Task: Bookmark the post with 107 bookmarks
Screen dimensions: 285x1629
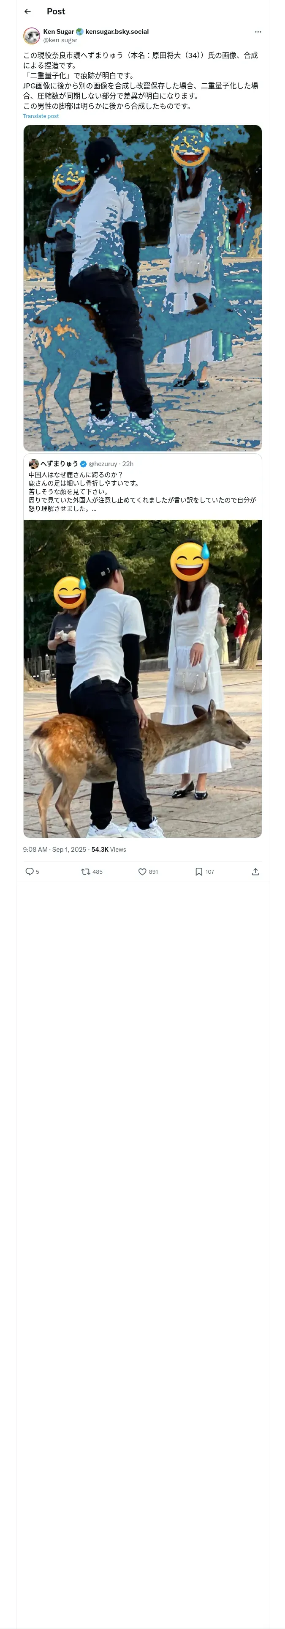Action: click(x=199, y=872)
